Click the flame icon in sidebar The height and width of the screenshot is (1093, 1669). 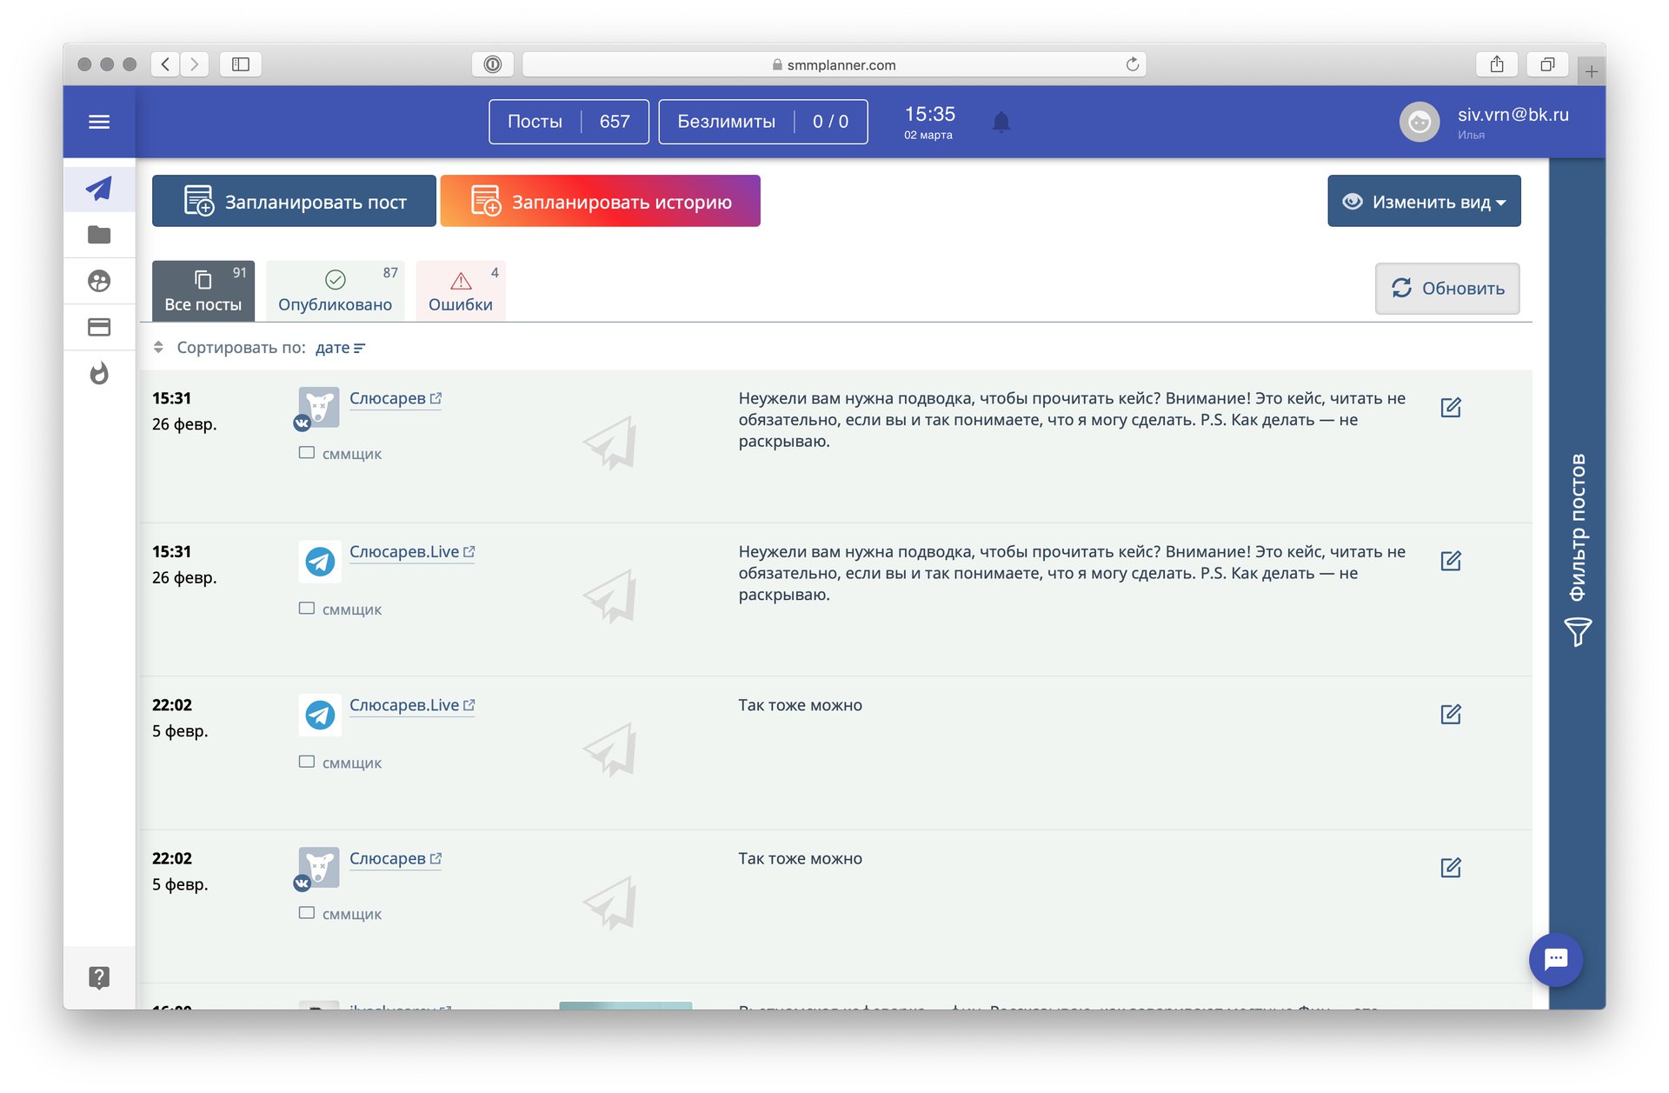pyautogui.click(x=99, y=374)
